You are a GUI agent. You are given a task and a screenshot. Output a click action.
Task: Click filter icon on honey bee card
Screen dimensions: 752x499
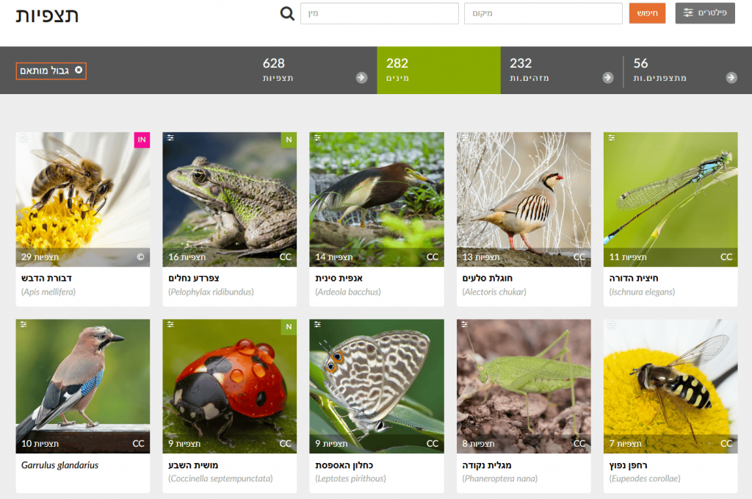click(23, 138)
